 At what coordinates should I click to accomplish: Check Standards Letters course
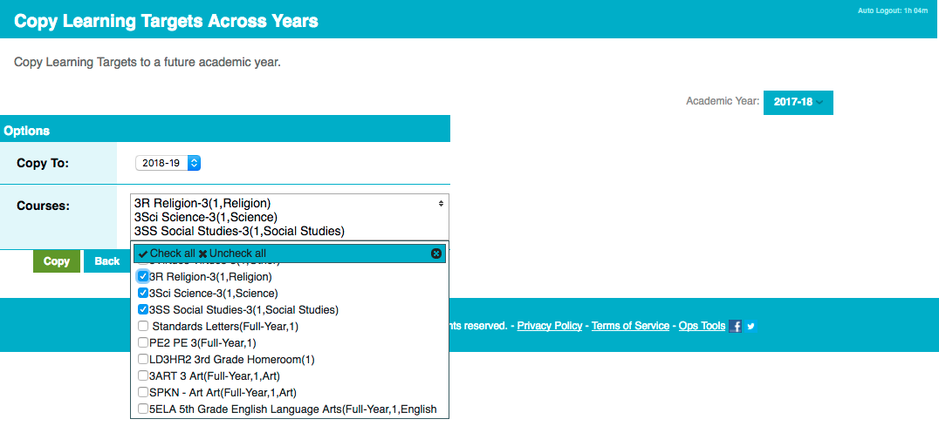[143, 326]
